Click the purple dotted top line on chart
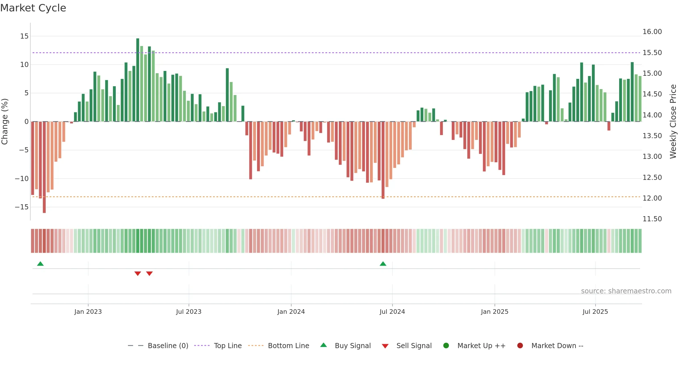Viewport: 681px width, 383px height. coord(336,53)
